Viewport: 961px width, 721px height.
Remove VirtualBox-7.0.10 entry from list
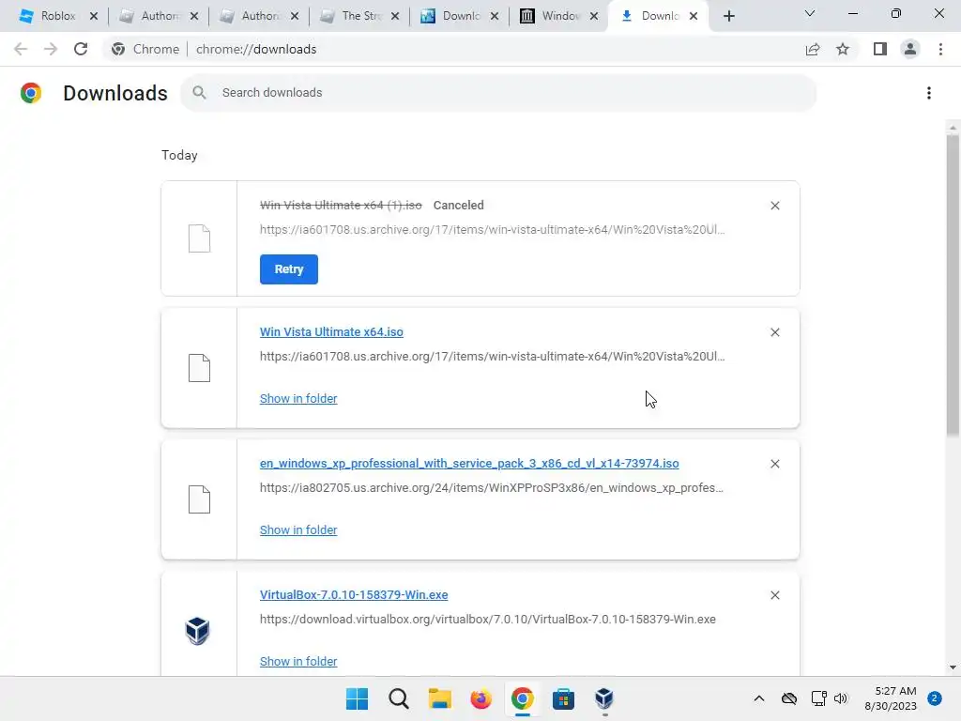774,595
